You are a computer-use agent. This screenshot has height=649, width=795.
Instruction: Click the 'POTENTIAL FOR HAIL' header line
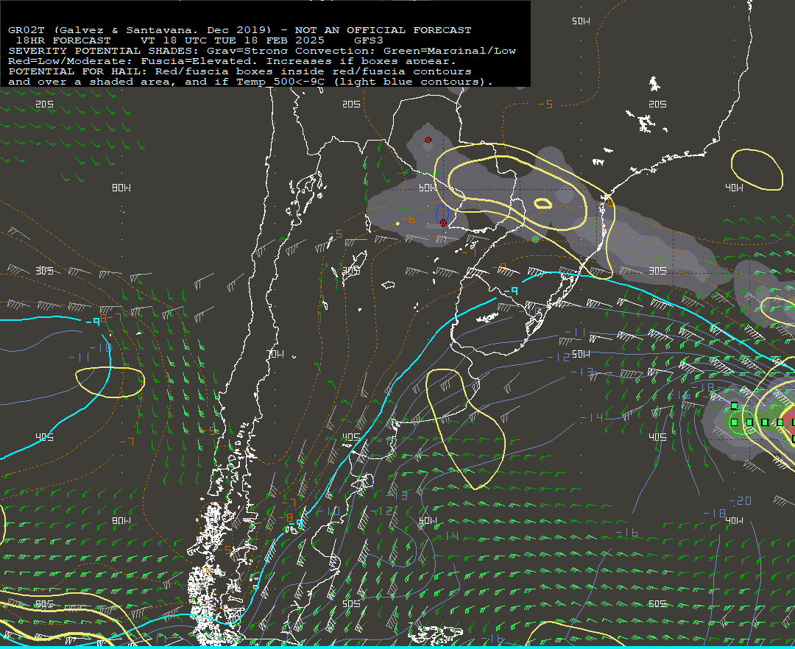239,71
